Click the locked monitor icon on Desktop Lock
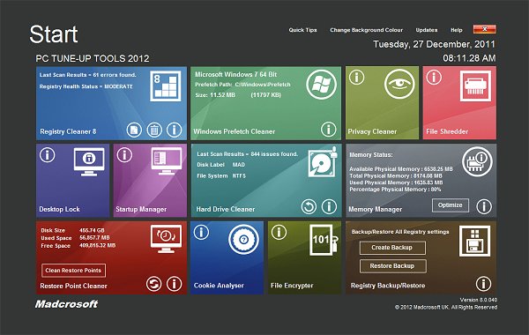Screen dimensions: 529x335 click(x=89, y=161)
